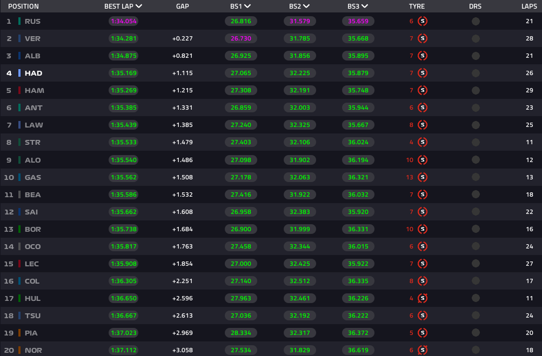
Task: Select NOR's tyre icon
Action: pyautogui.click(x=423, y=350)
